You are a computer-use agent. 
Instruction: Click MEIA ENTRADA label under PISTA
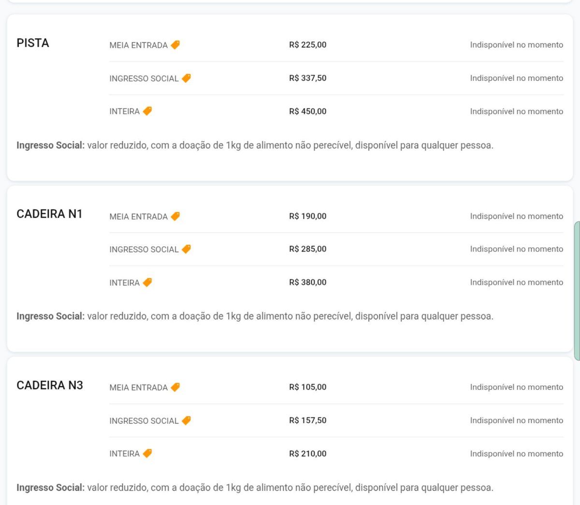[x=139, y=45]
